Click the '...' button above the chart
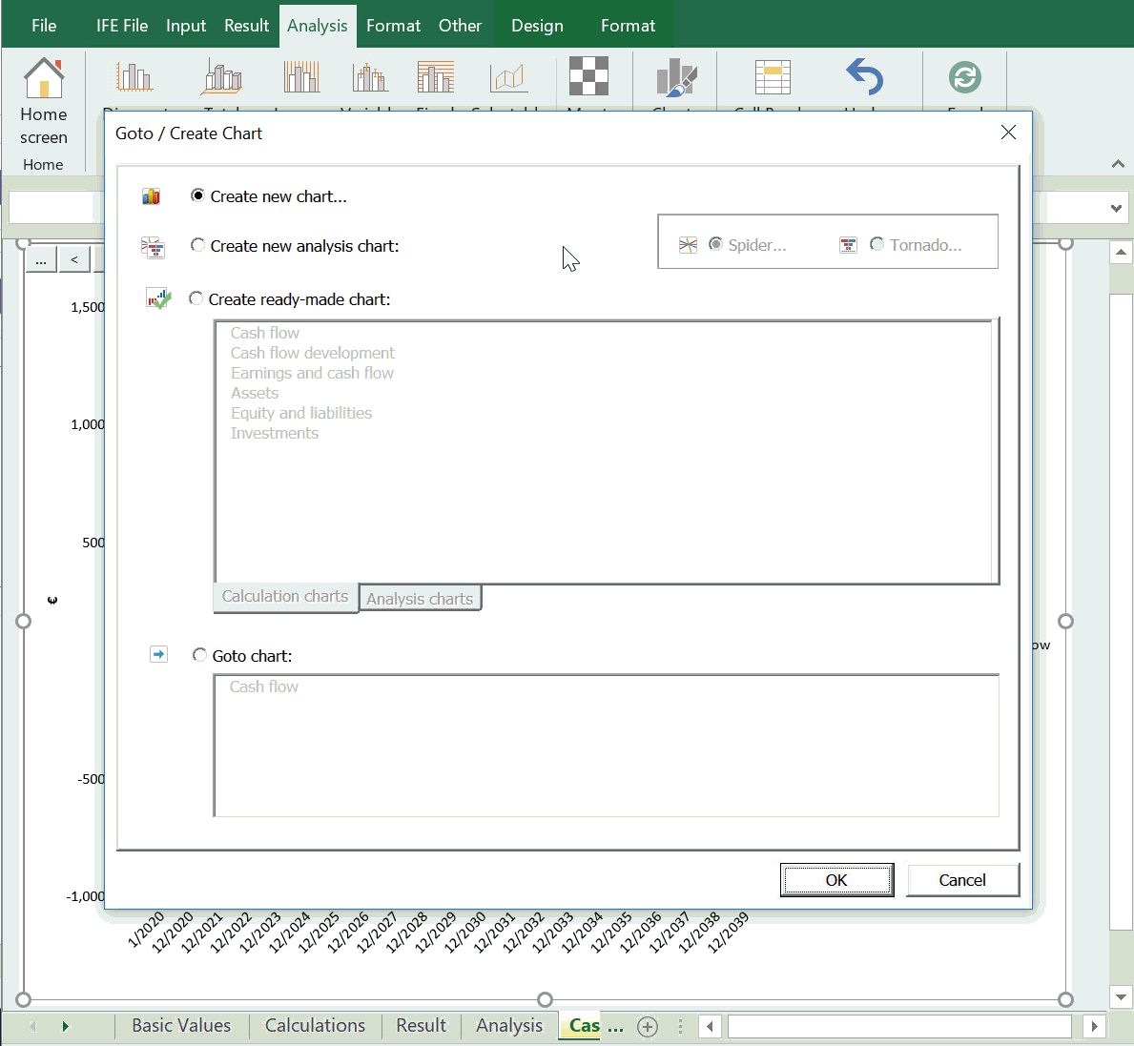This screenshot has height=1046, width=1134. 41,259
